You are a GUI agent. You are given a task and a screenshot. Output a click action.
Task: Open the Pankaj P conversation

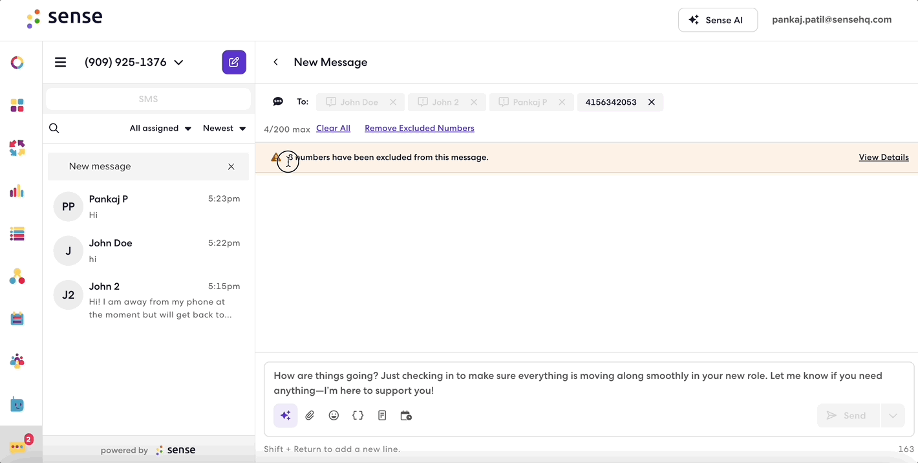pyautogui.click(x=148, y=207)
